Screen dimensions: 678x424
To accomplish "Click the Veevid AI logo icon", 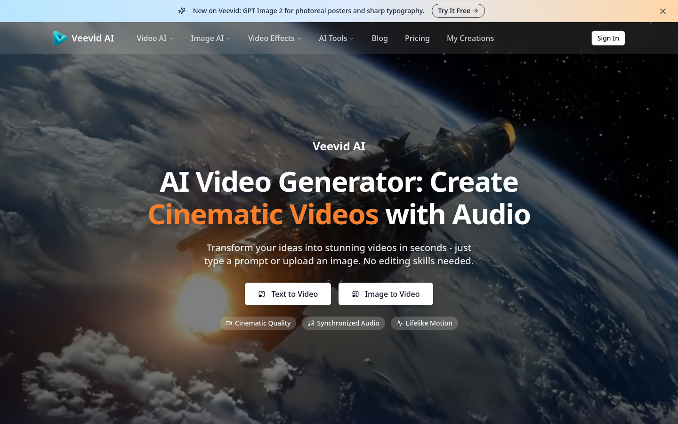I will coord(60,38).
